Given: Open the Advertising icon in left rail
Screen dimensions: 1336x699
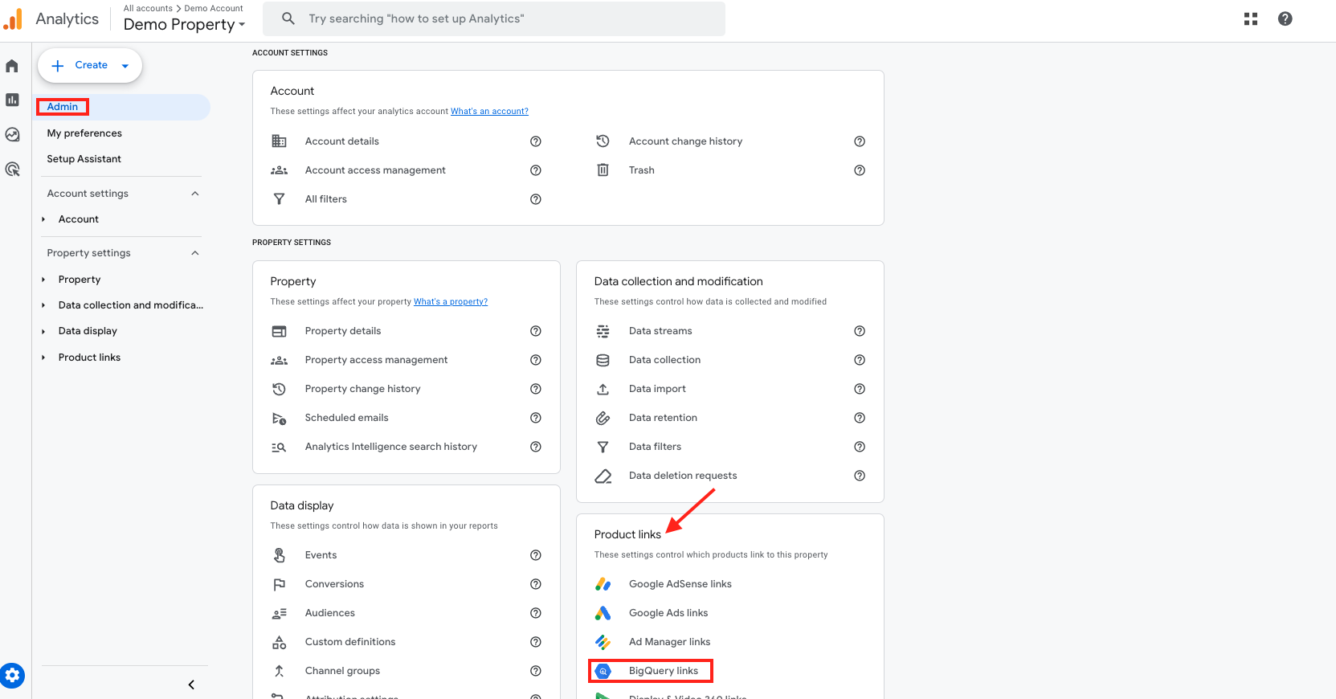Looking at the screenshot, I should pos(12,169).
